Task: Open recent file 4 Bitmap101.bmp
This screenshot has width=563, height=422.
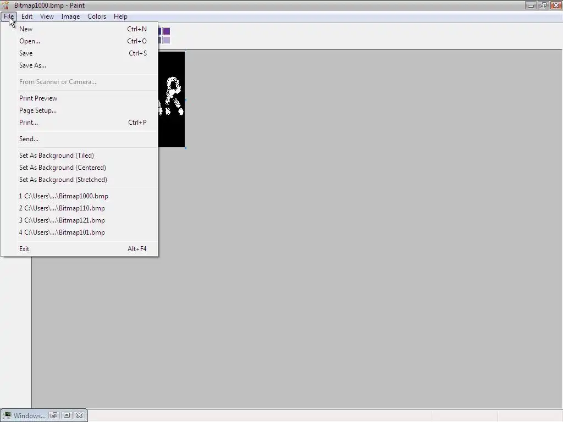Action: pos(80,232)
